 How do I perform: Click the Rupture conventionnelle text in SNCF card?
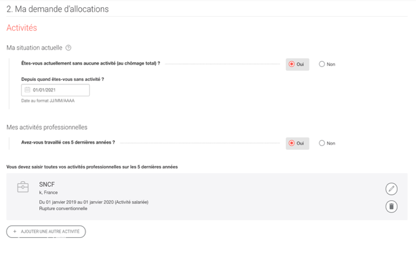click(63, 209)
